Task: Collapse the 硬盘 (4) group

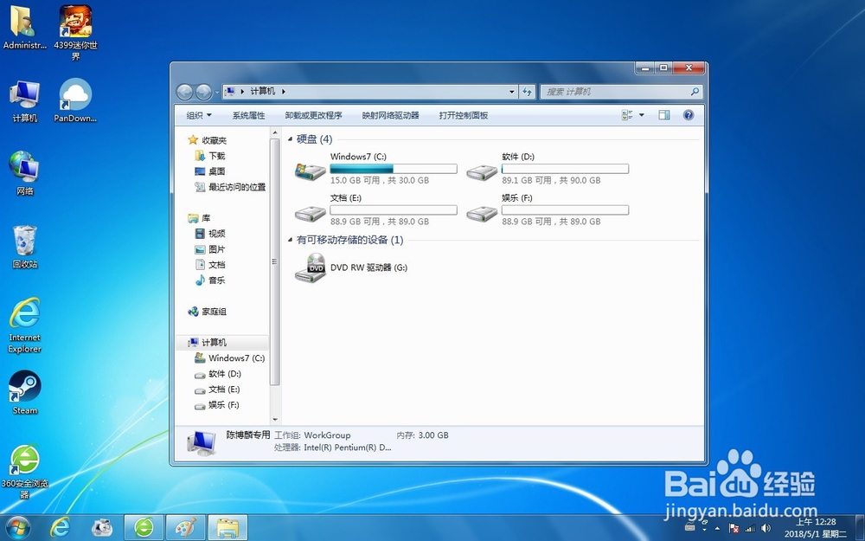Action: 290,139
